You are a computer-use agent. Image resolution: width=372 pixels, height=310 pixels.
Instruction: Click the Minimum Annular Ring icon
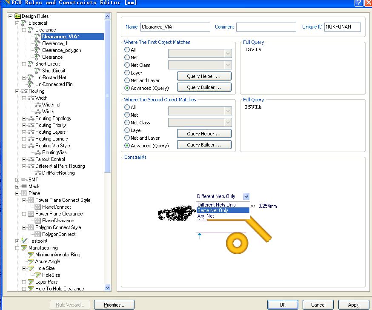pyautogui.click(x=31, y=255)
